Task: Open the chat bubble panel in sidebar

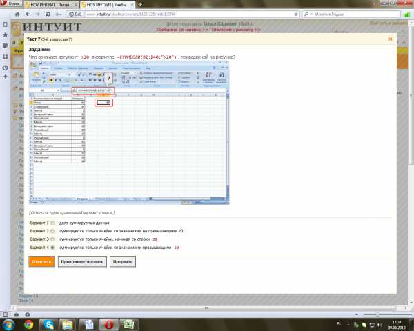Action: tap(5, 46)
